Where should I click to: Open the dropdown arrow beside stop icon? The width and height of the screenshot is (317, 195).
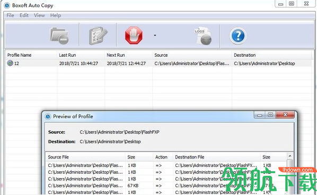tap(155, 36)
